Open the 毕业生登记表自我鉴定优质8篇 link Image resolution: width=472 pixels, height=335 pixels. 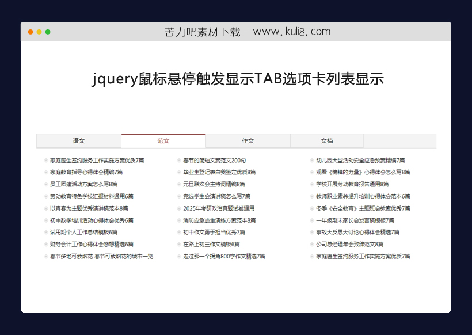click(x=221, y=172)
